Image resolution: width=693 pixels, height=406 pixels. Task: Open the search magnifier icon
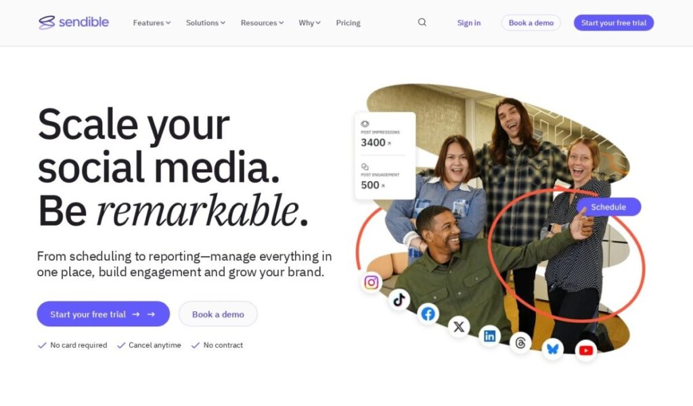(x=422, y=22)
